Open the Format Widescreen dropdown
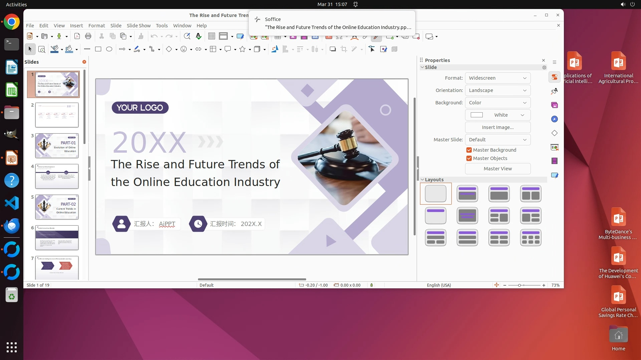 point(497,78)
